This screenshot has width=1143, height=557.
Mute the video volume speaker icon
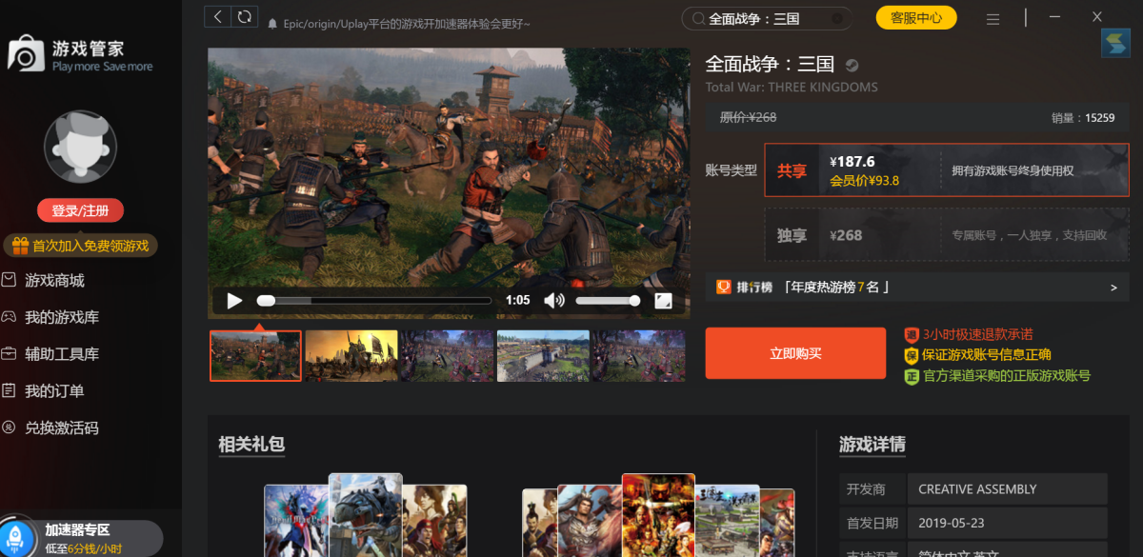pos(553,301)
